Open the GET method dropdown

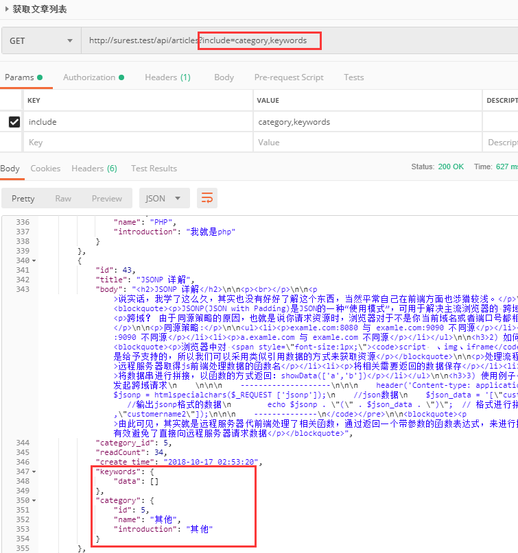41,41
